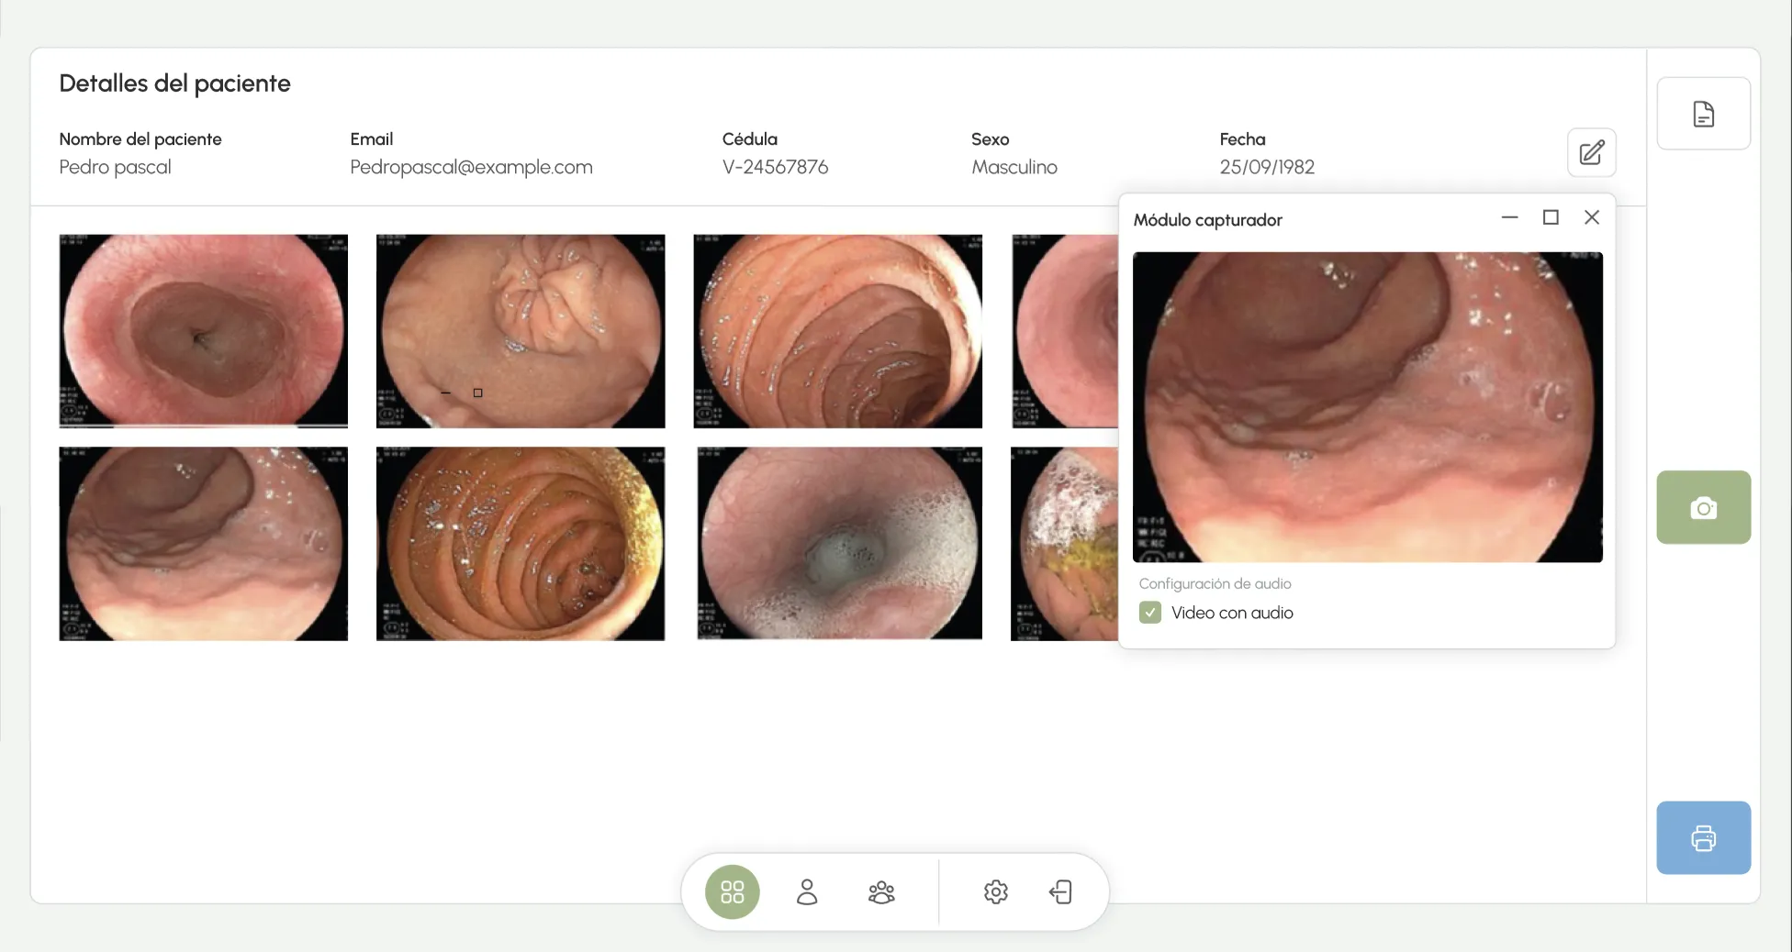Click the logout door icon

point(1060,891)
